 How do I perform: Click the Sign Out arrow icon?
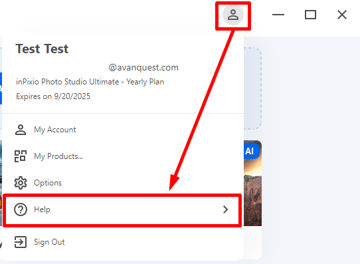pos(21,242)
